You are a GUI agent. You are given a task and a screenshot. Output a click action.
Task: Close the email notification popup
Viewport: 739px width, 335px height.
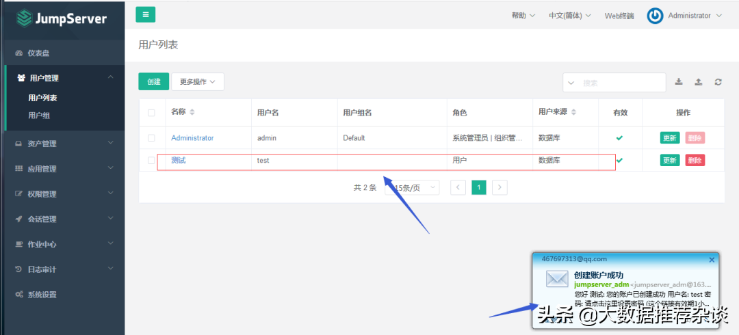[712, 260]
